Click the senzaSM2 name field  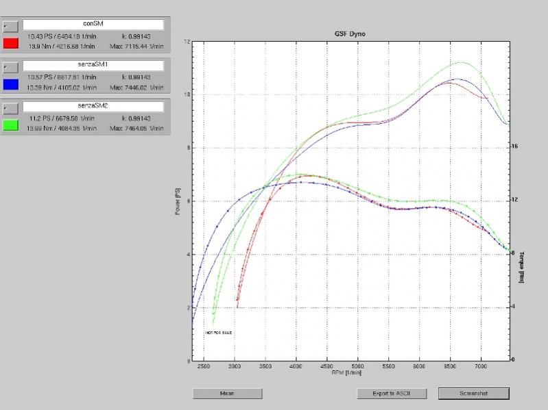(x=93, y=106)
